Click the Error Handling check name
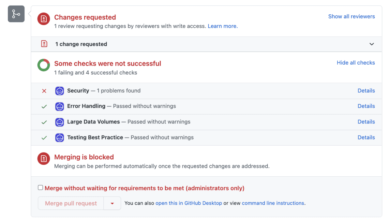Screen dimensions: 389x220 [x=86, y=106]
